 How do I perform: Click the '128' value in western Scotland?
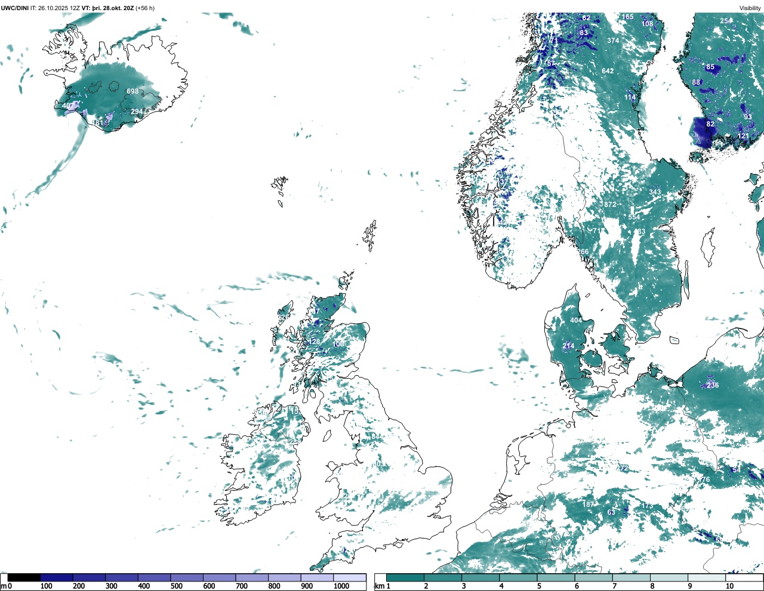[315, 342]
